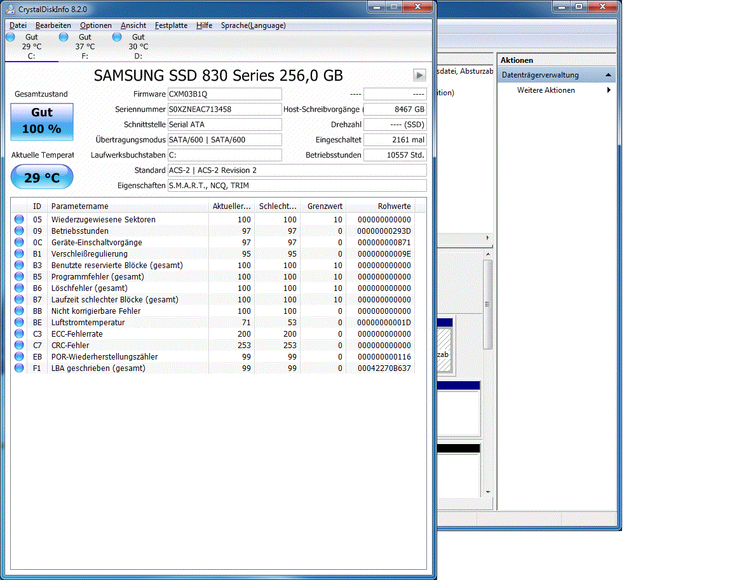Screen dimensions: 732x580
Task: Click vertical scrollbar thumb in background window
Action: coord(488,304)
